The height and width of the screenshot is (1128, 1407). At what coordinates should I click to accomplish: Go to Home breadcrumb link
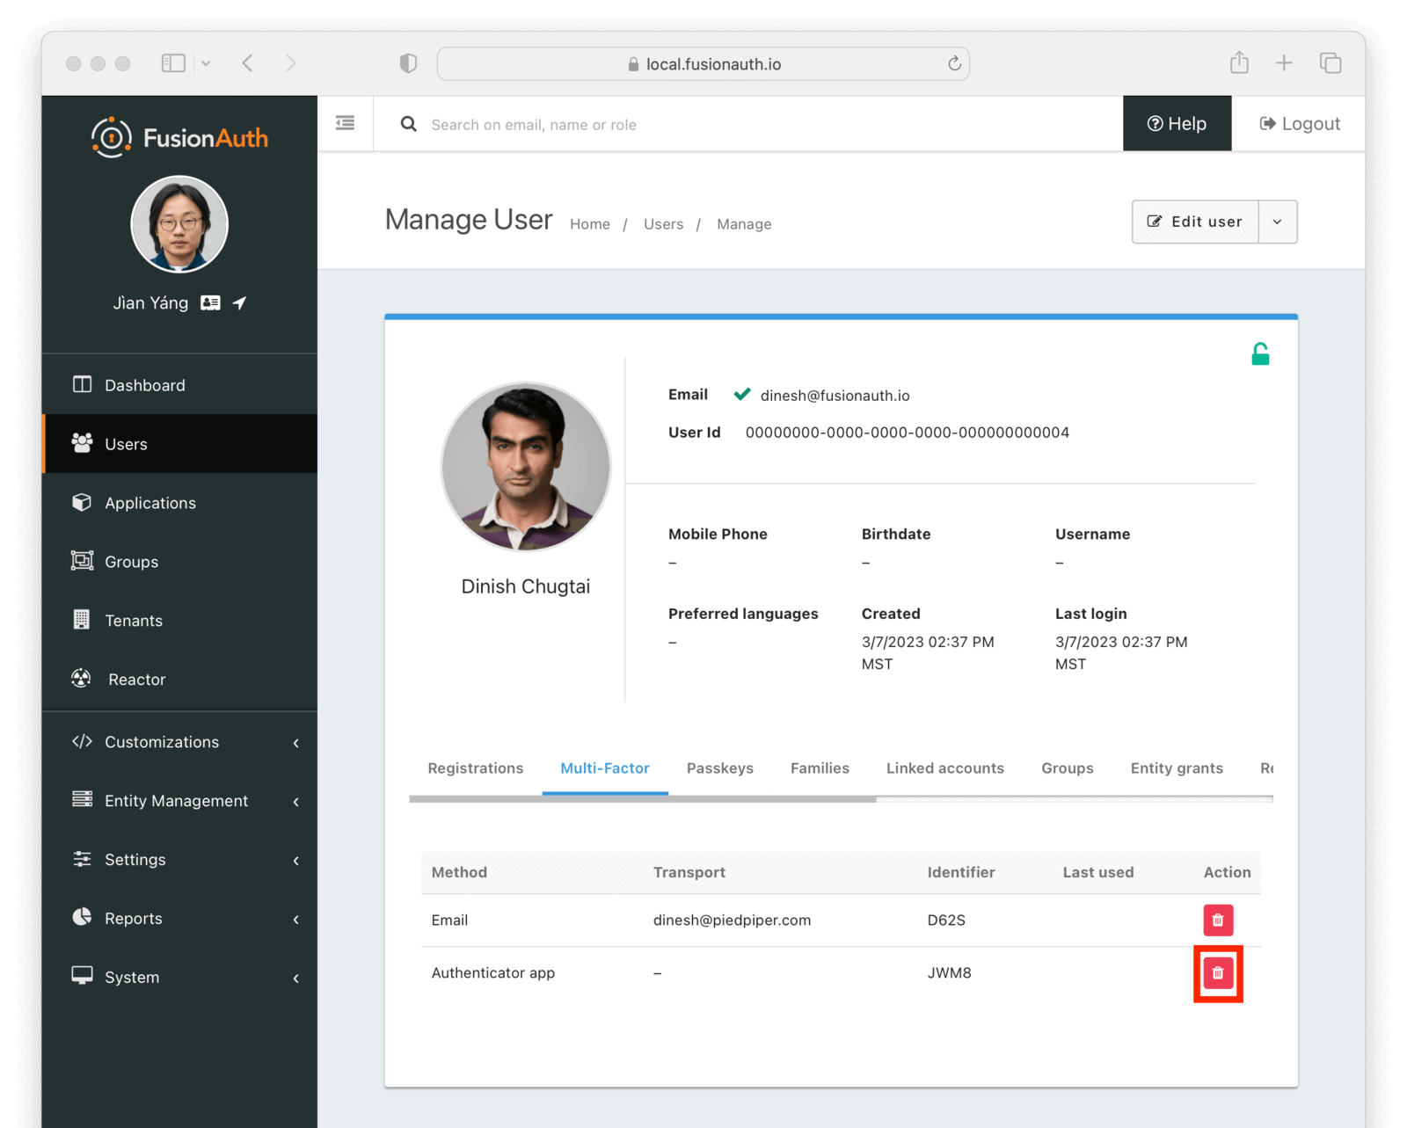[x=589, y=224]
